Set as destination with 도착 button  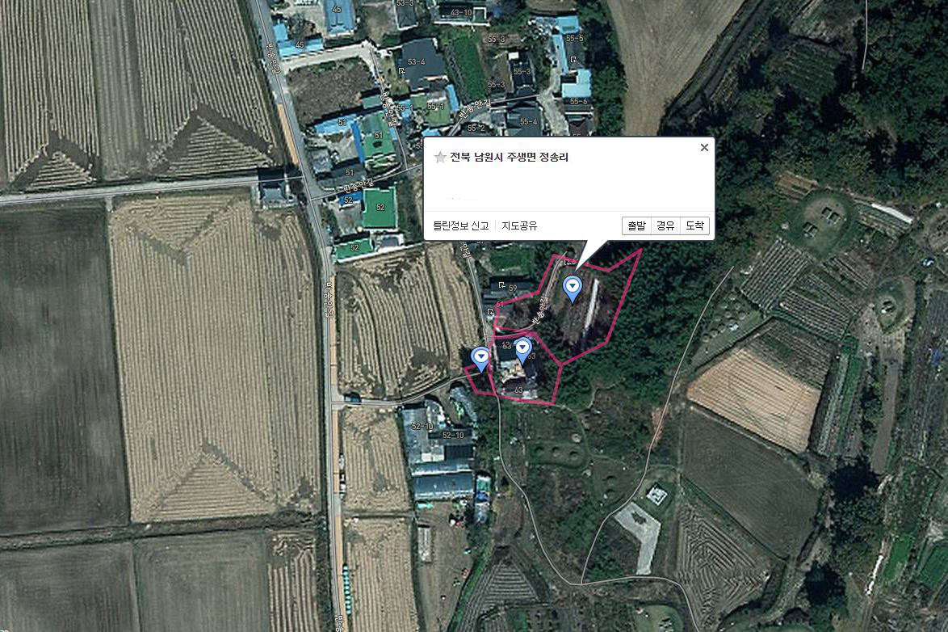tap(694, 225)
